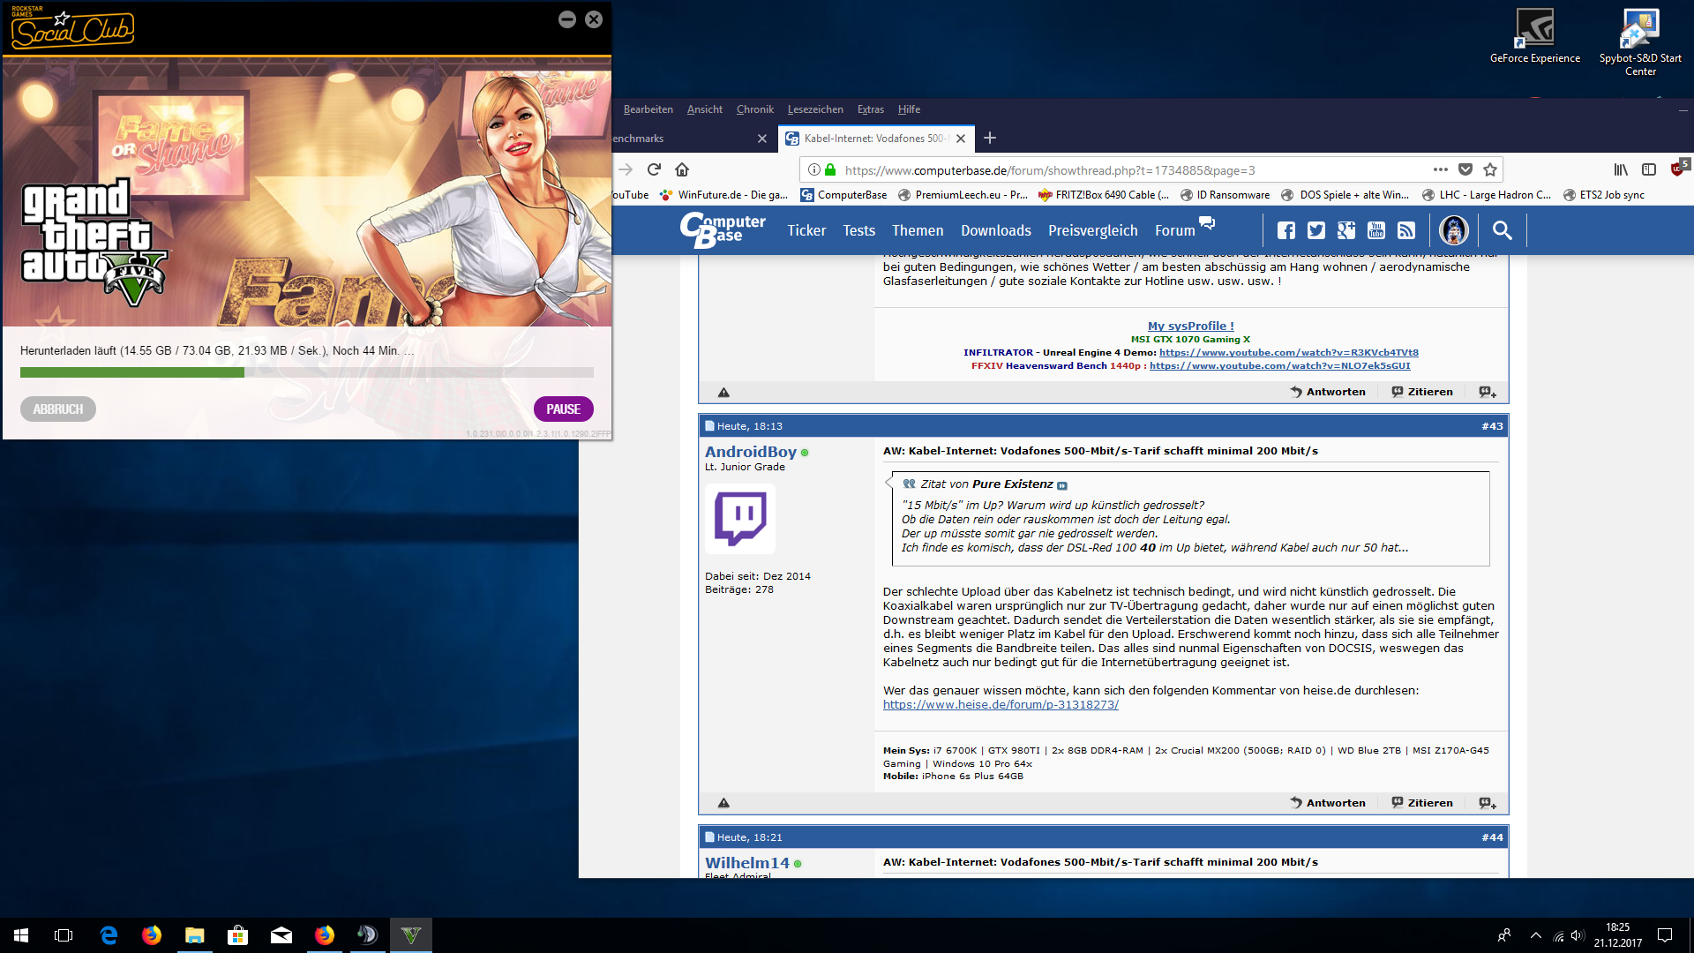Show hidden system tray icons chevron

coord(1536,935)
